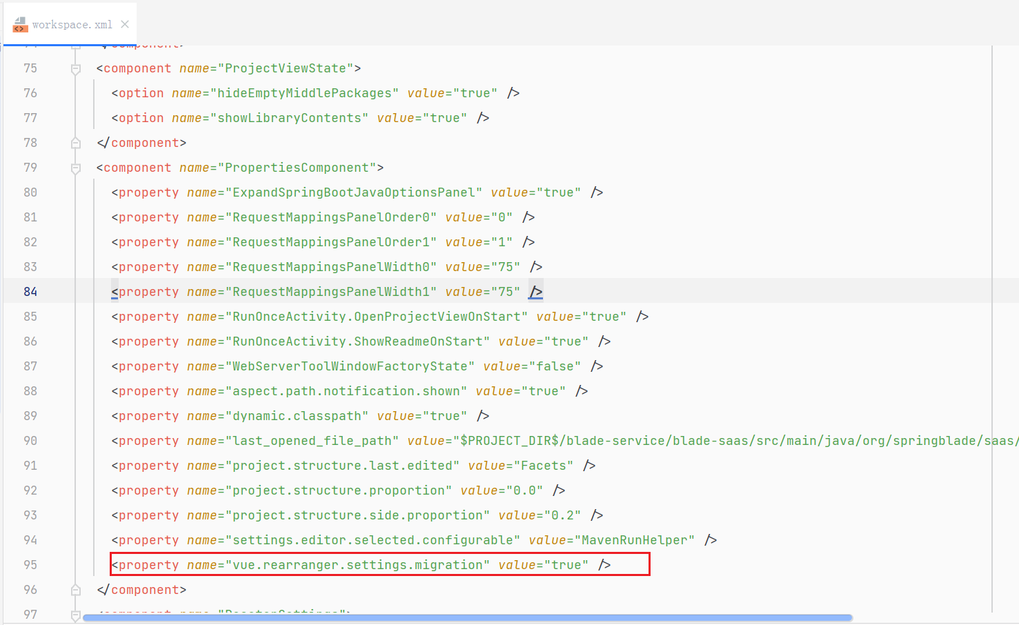The height and width of the screenshot is (625, 1019).
Task: Collapse fold marker at line 96 closing component
Action: coord(76,590)
